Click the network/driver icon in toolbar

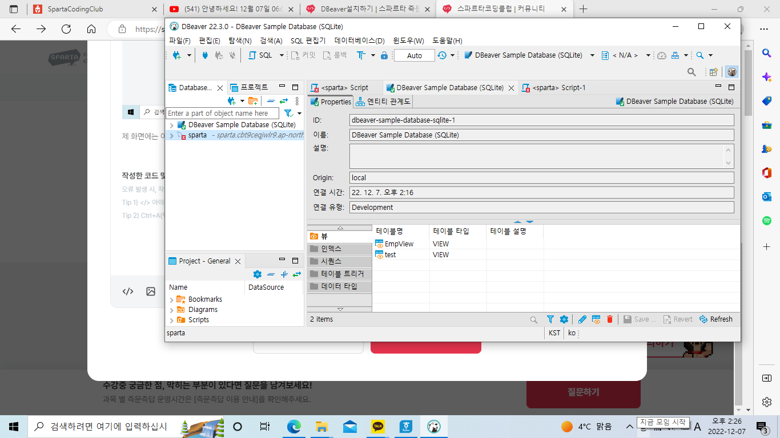pos(676,55)
